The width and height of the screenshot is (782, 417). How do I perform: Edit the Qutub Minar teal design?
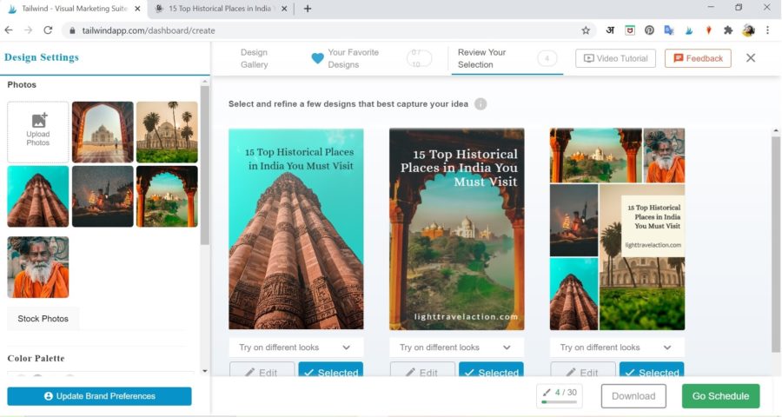[x=262, y=370]
